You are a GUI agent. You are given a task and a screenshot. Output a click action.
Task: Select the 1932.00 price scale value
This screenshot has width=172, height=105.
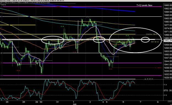click(168, 74)
